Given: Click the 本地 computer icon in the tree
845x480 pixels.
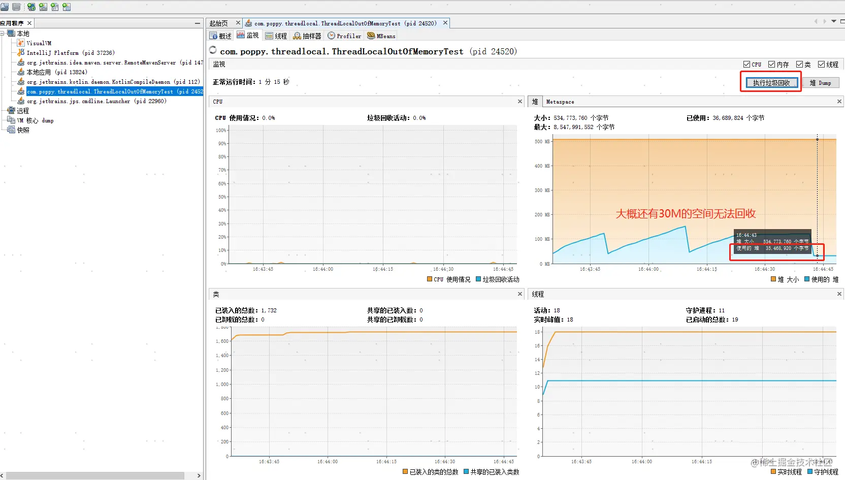Looking at the screenshot, I should click(x=11, y=34).
